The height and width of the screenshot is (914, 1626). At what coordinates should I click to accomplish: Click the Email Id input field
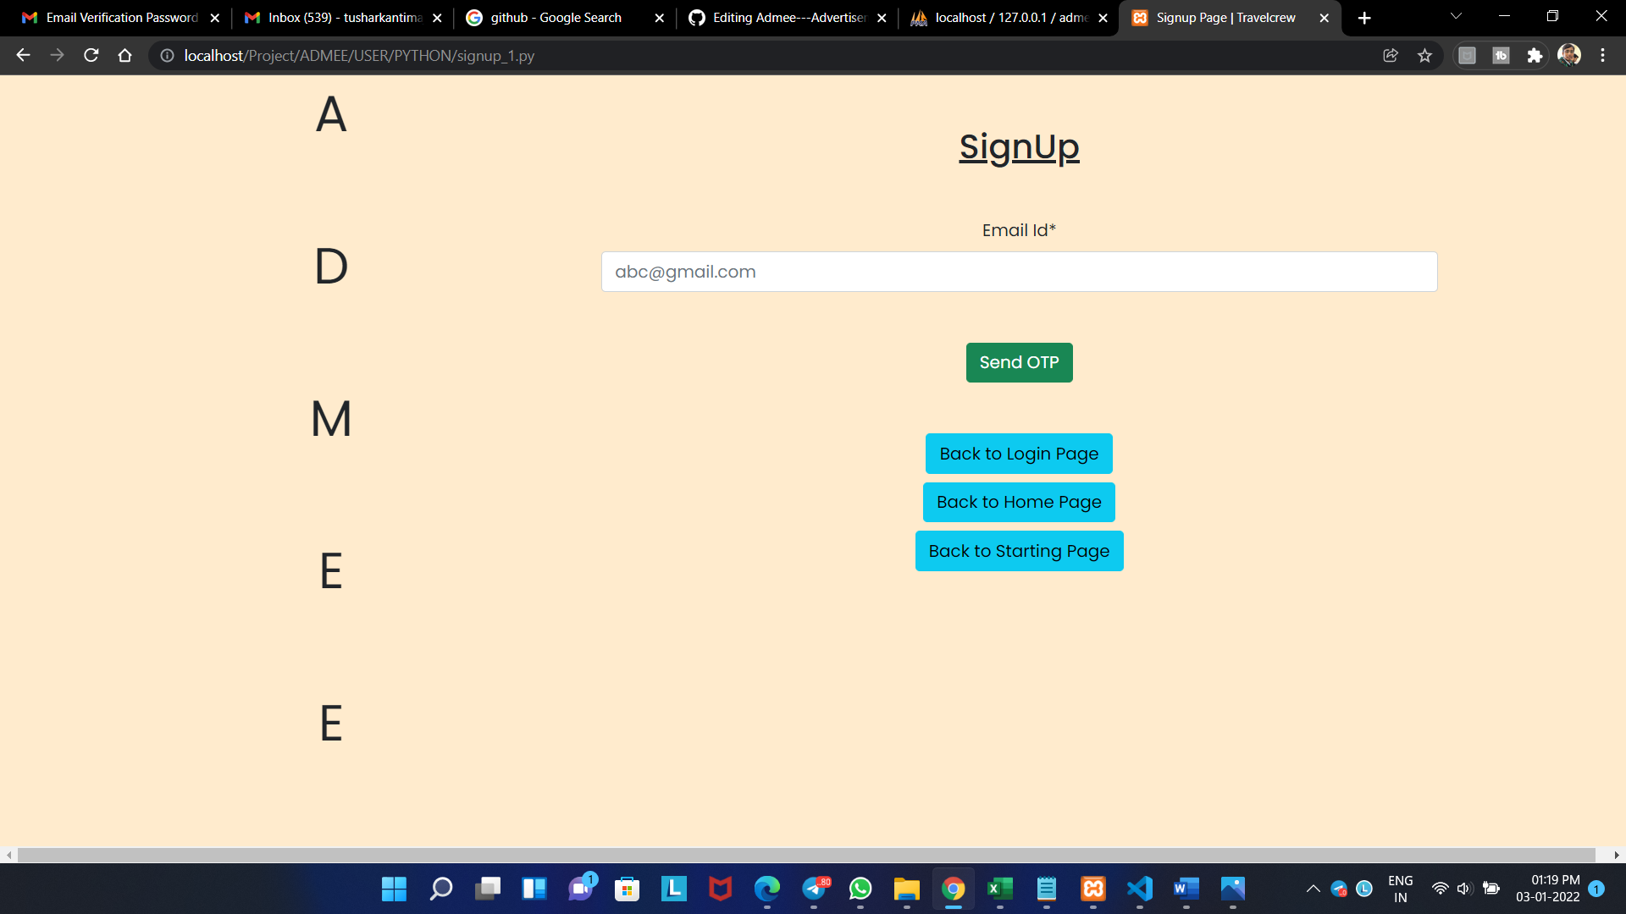[1019, 272]
